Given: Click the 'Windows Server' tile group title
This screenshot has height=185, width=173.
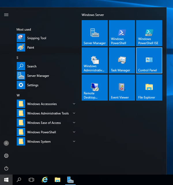Looking at the screenshot, I should coord(93,15).
